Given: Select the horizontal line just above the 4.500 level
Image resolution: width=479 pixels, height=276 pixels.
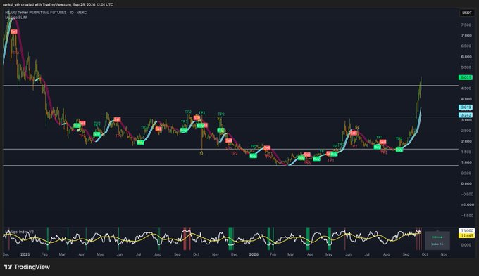Looking at the screenshot, I should tap(230, 86).
